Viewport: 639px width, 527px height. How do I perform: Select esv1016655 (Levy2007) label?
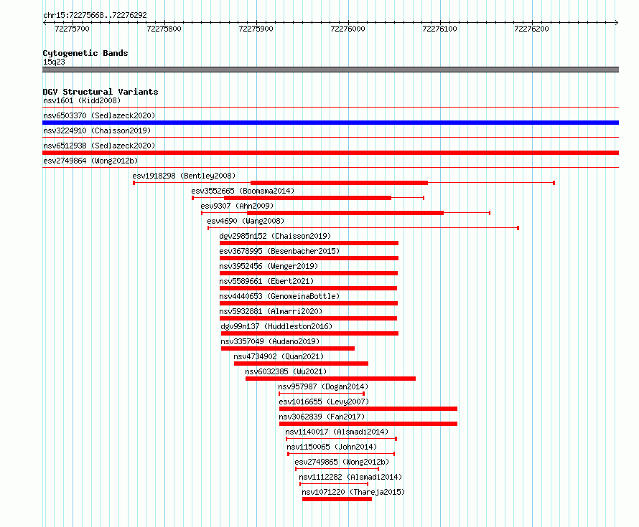pos(324,402)
